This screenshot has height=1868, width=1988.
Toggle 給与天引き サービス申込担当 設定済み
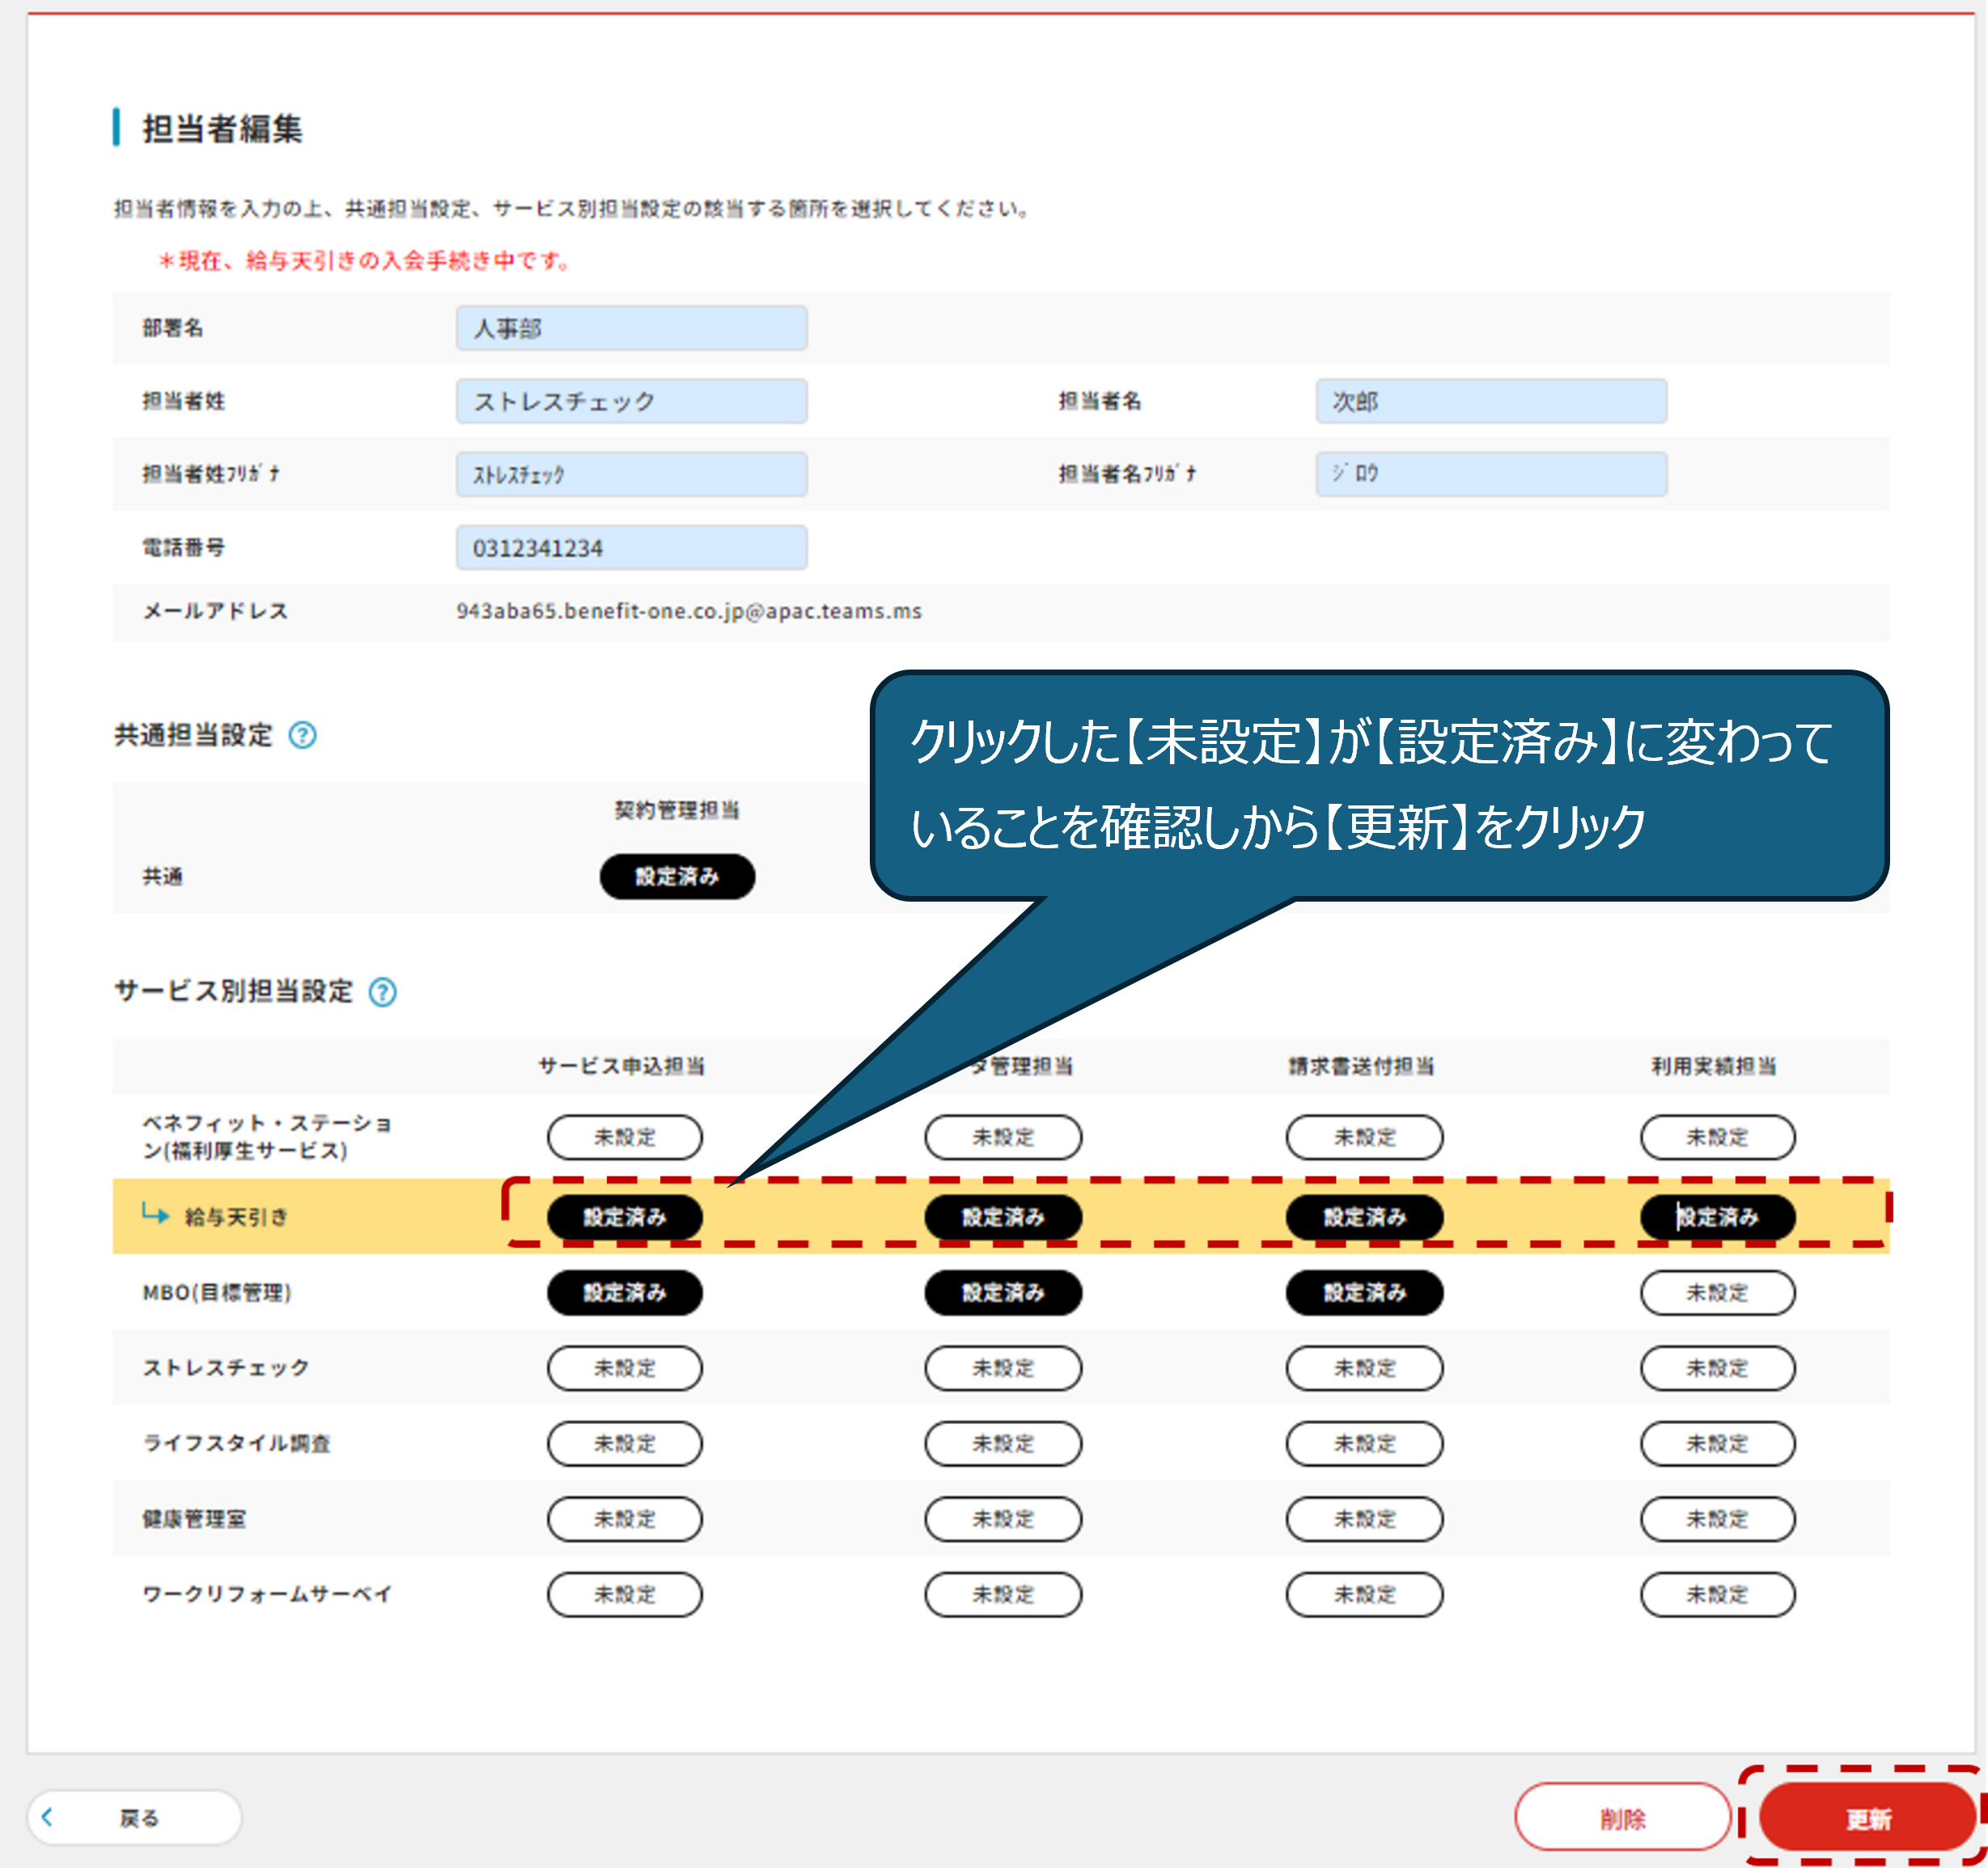click(x=624, y=1216)
